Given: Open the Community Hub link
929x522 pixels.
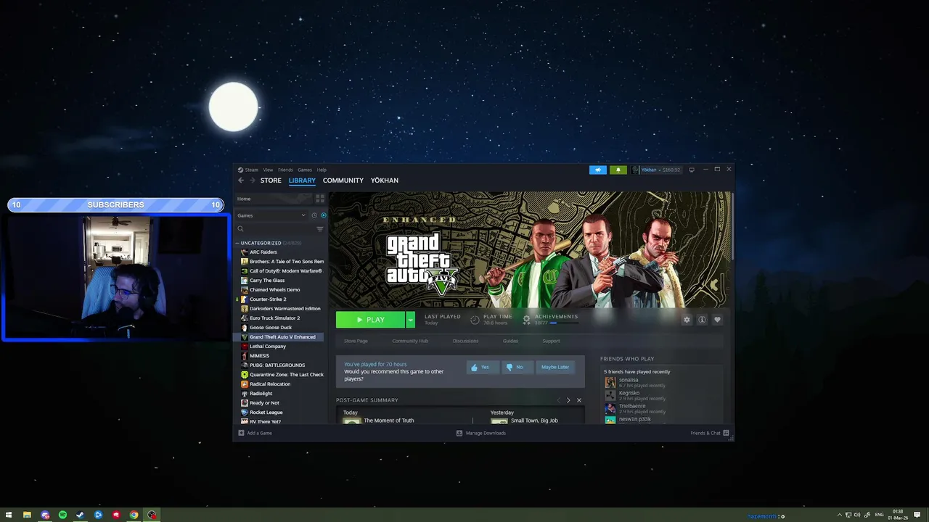Looking at the screenshot, I should (410, 341).
